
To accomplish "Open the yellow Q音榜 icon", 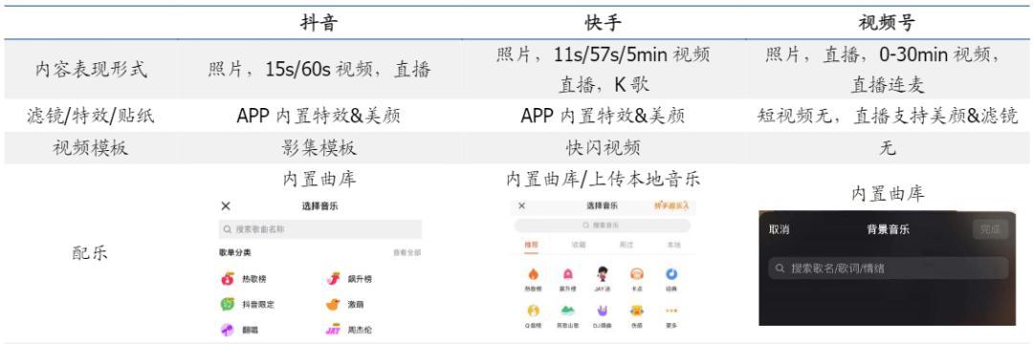I will [x=533, y=311].
